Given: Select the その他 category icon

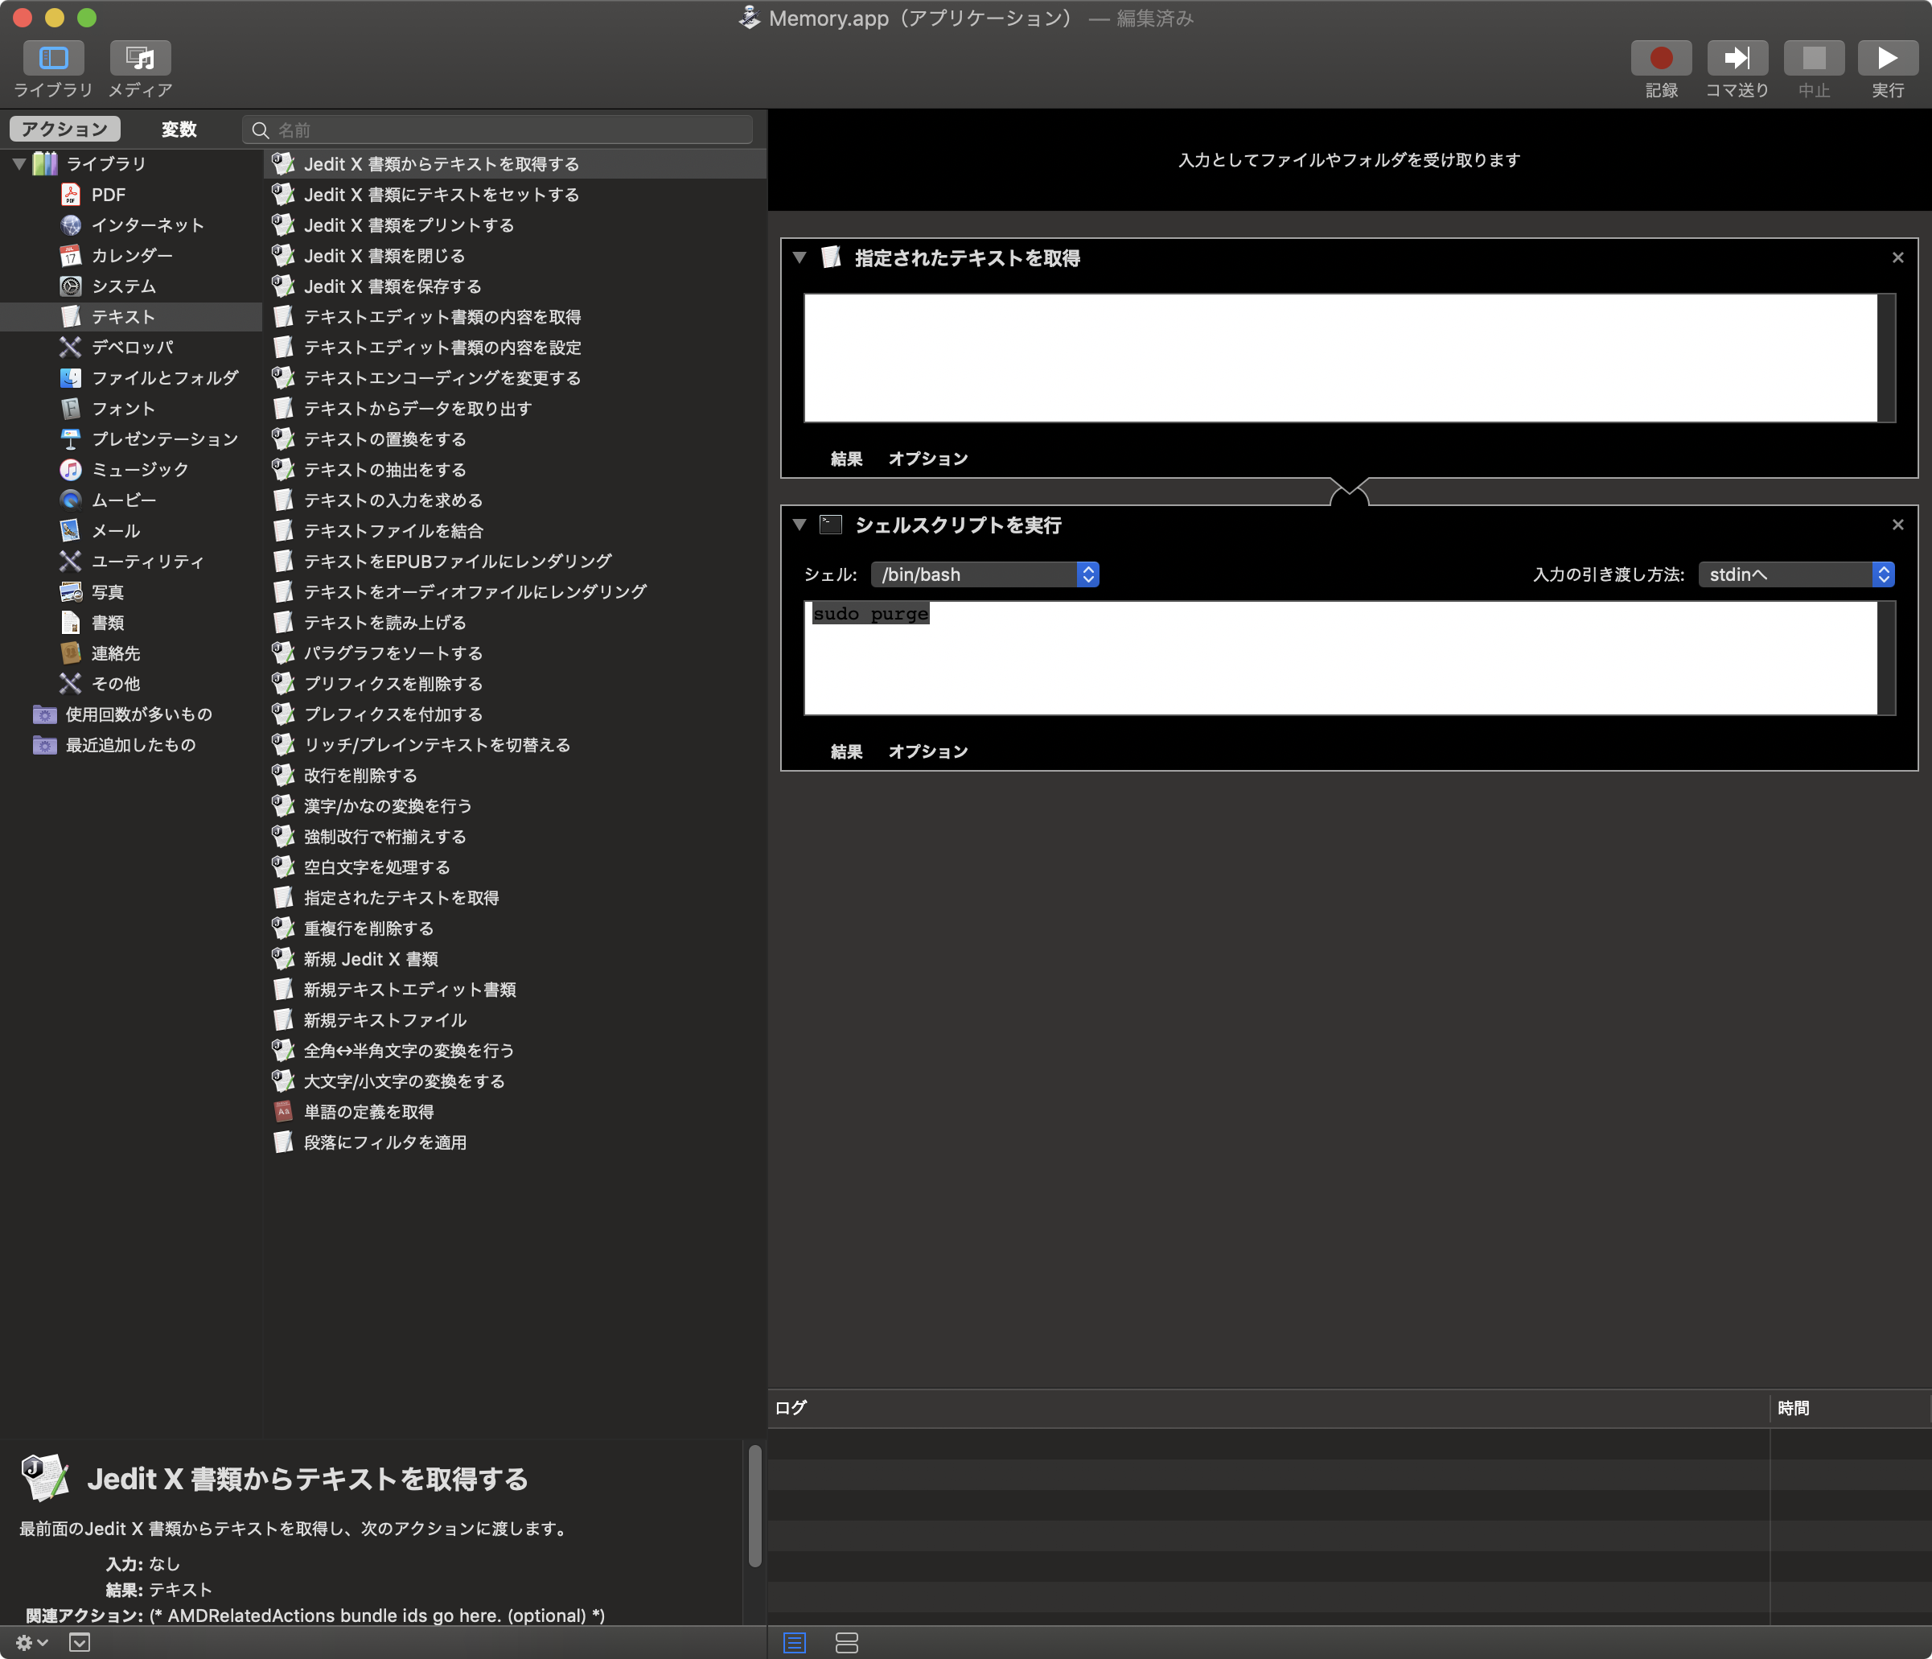Looking at the screenshot, I should (71, 684).
